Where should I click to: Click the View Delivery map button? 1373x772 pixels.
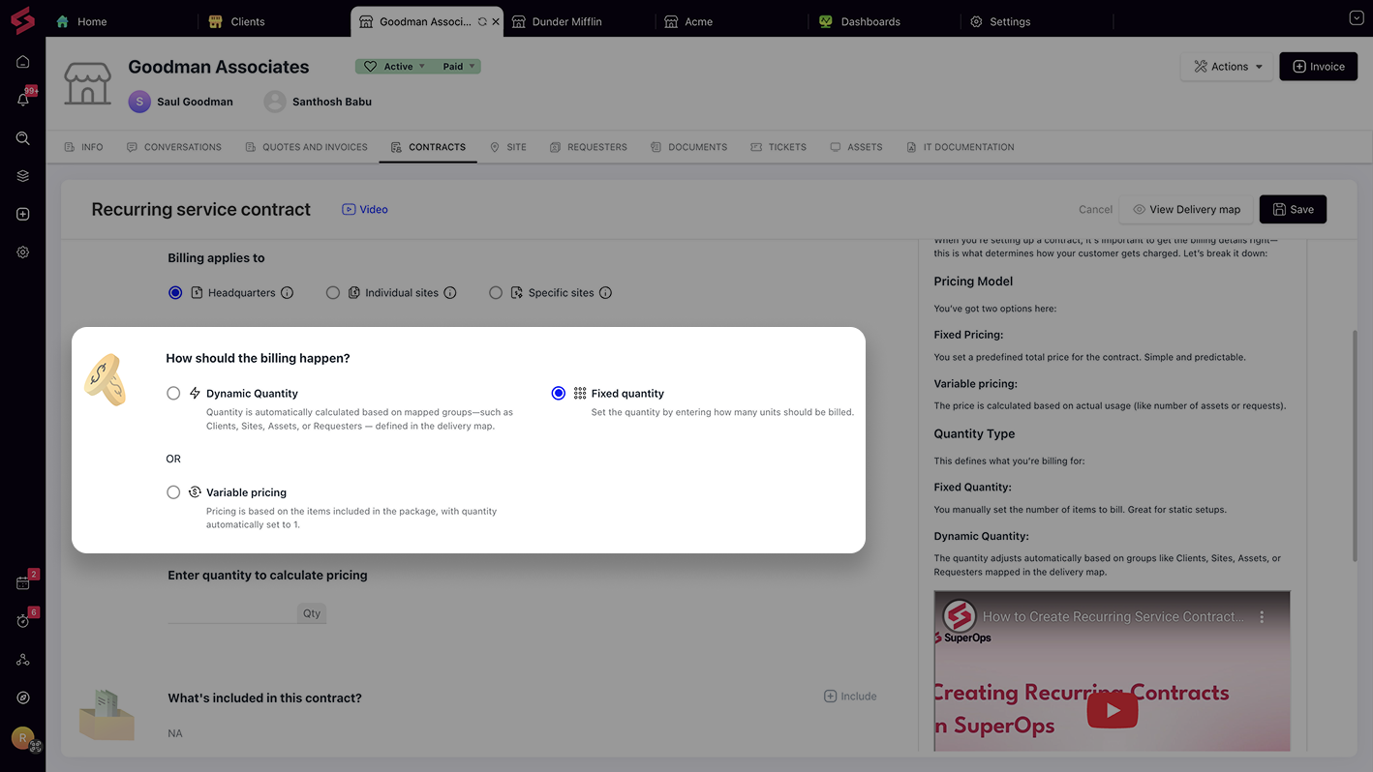click(1185, 210)
